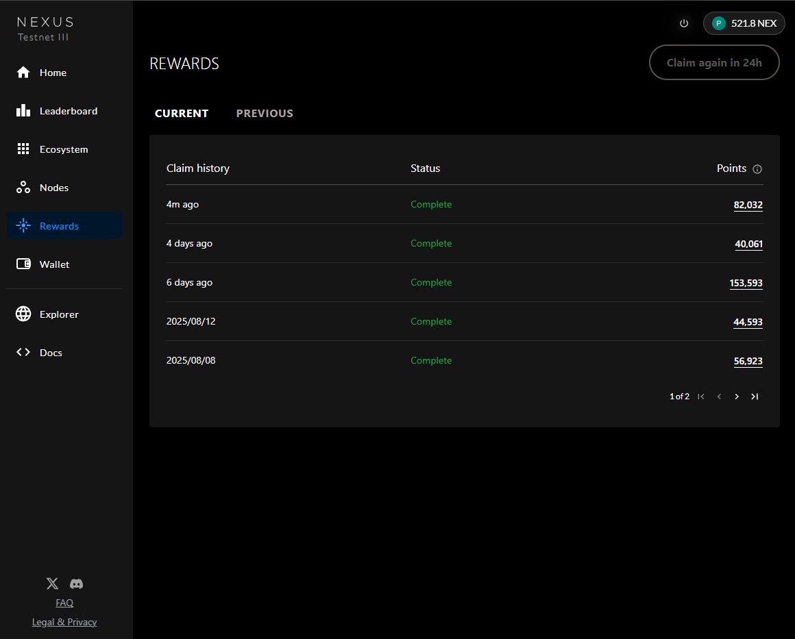Open Explorer from the sidebar
Screen dimensions: 795x639
pos(64,314)
